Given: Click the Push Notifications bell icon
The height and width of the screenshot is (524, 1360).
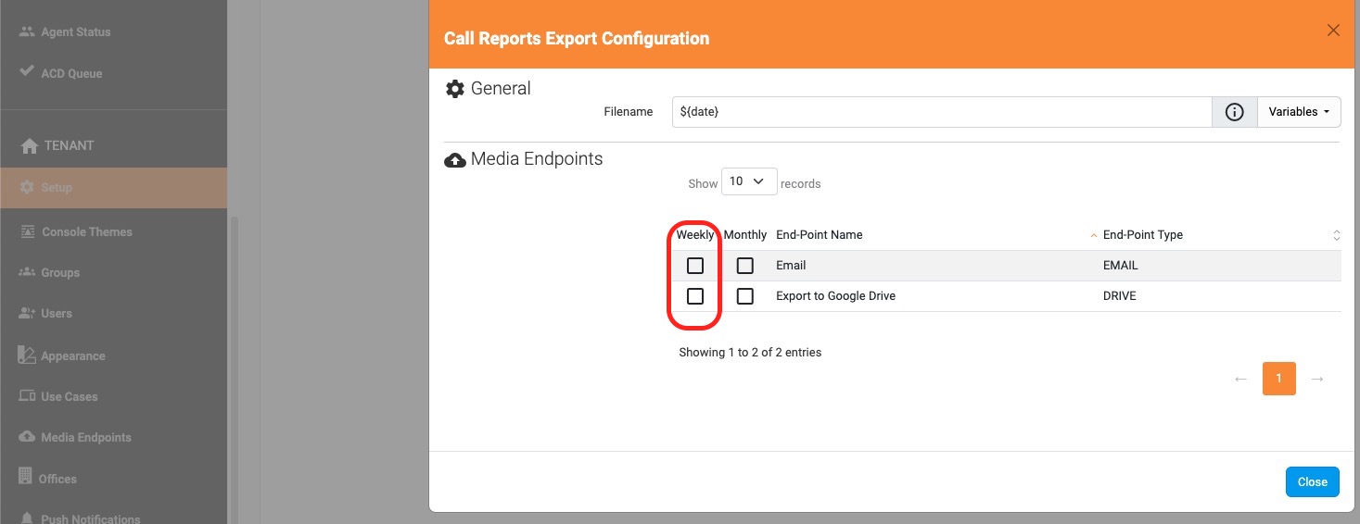Looking at the screenshot, I should pyautogui.click(x=27, y=518).
